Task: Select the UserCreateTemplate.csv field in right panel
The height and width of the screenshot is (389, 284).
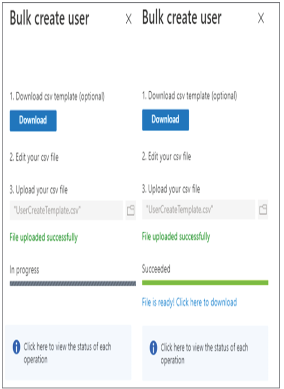Action: (x=199, y=209)
